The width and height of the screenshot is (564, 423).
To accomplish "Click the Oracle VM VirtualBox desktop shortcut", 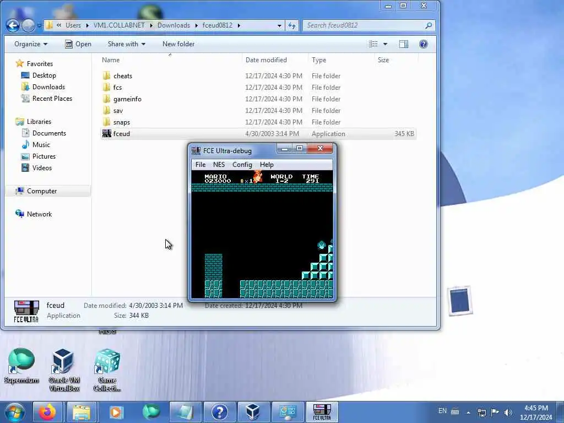I will (x=64, y=370).
